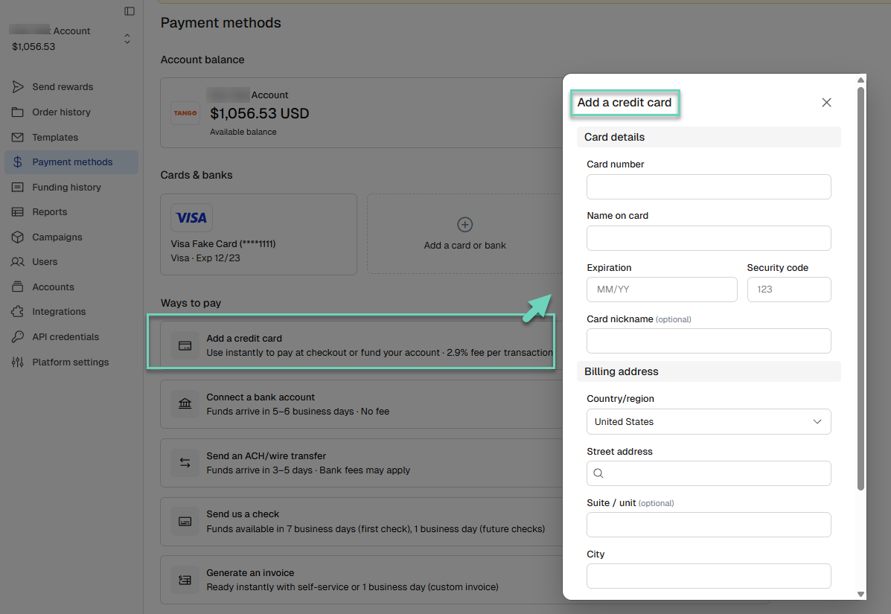
Task: Click the Platform settings sliders icon
Action: point(18,362)
